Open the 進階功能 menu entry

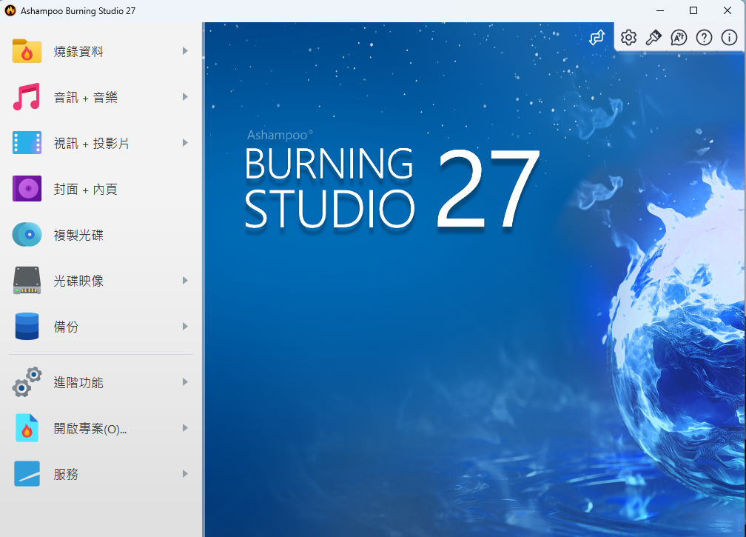pos(101,381)
